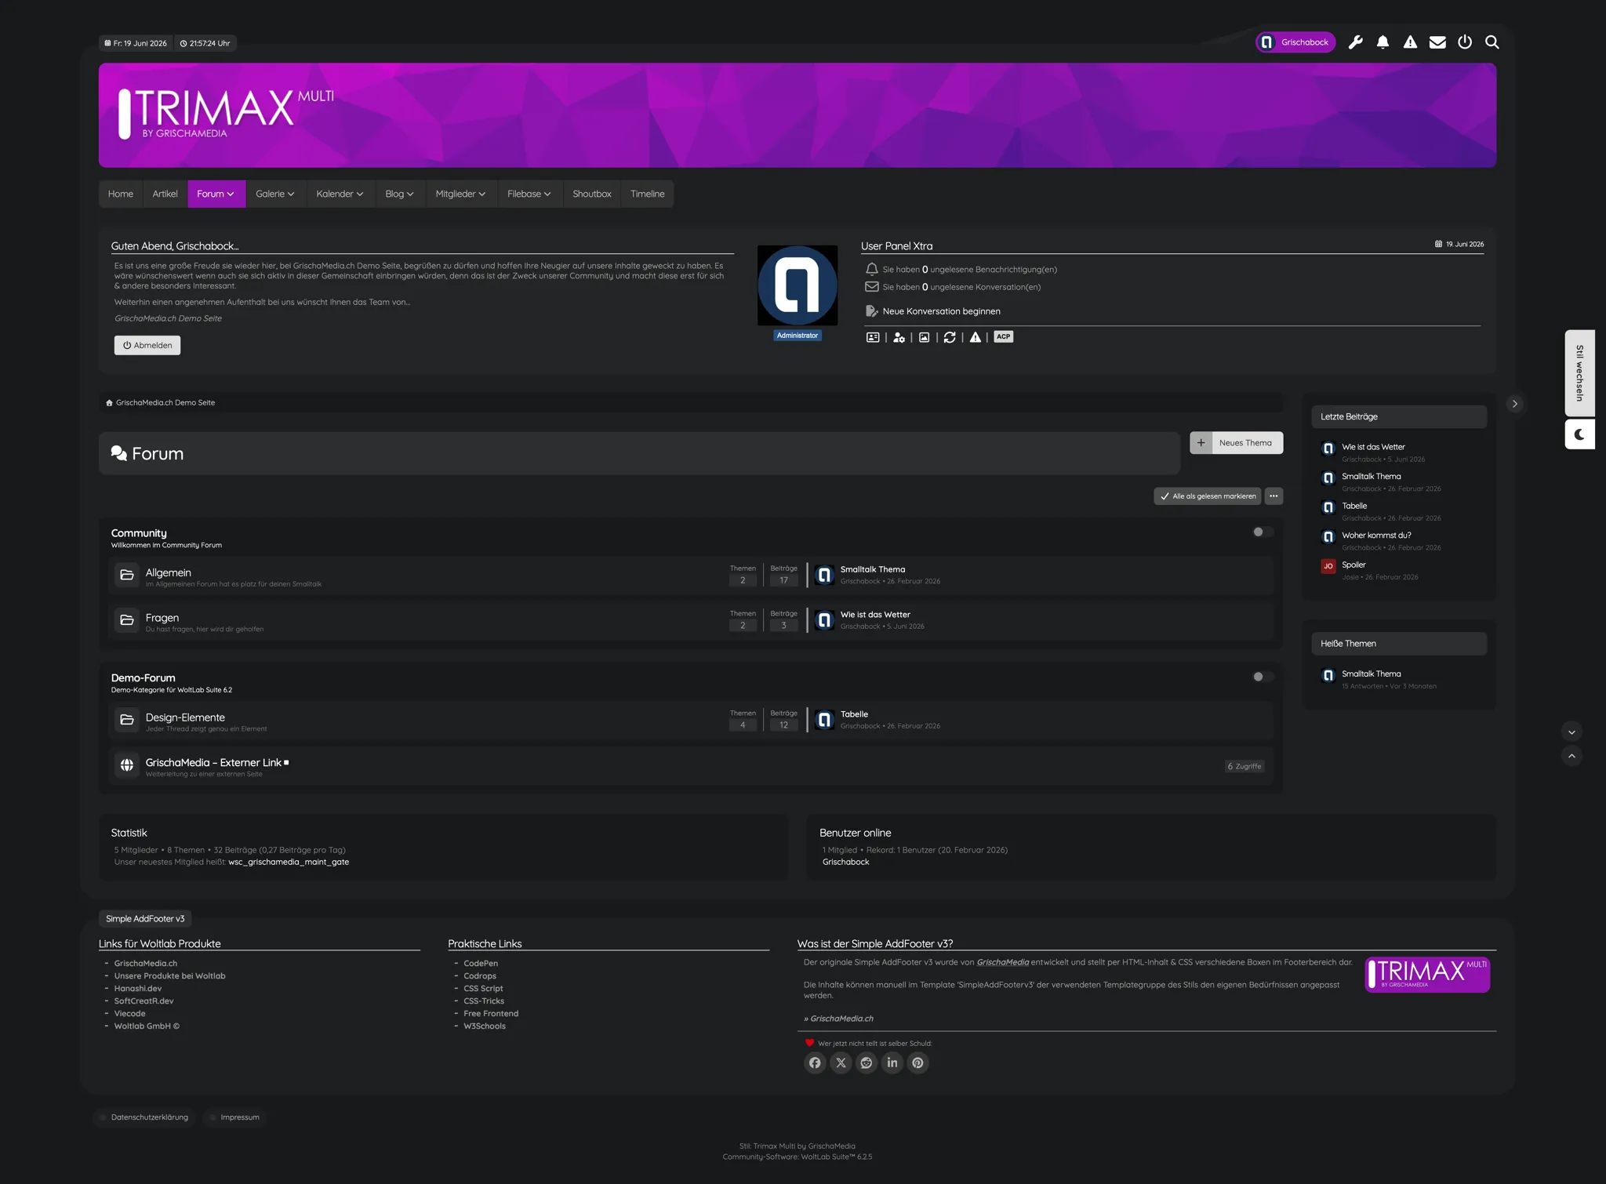
Task: Click the Trimax Multi header logo
Action: (x=226, y=113)
